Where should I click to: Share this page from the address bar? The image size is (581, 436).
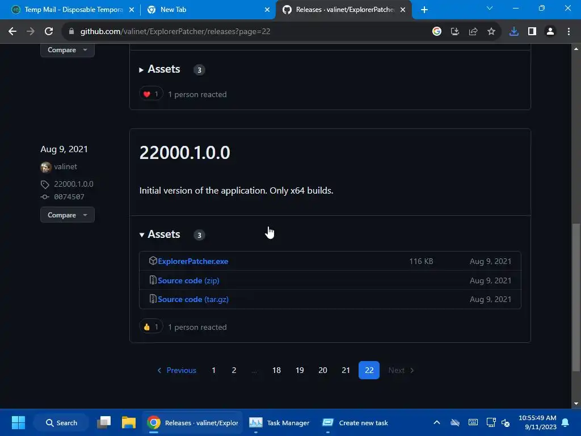tap(473, 32)
